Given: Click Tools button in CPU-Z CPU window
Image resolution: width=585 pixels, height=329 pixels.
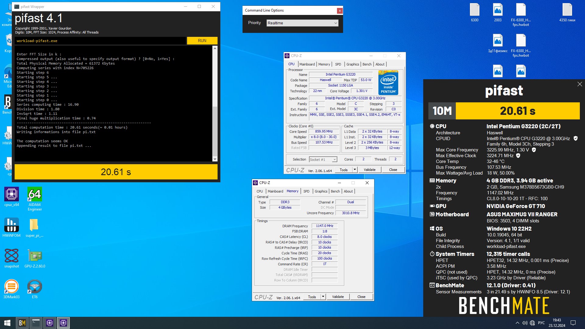Looking at the screenshot, I should (x=344, y=170).
